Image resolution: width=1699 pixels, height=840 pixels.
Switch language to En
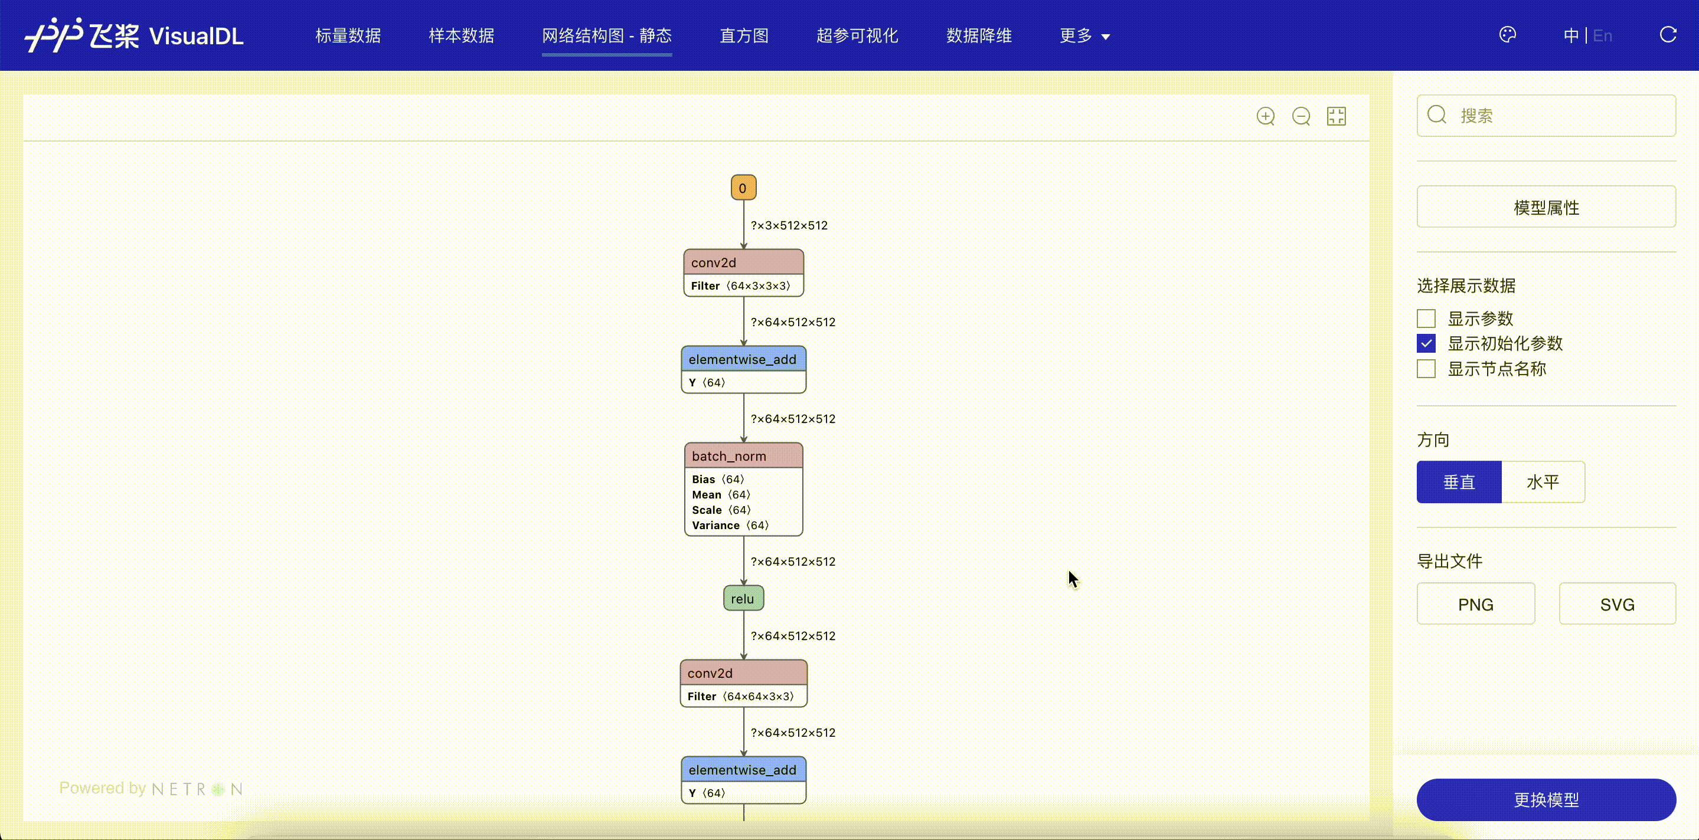[1603, 35]
